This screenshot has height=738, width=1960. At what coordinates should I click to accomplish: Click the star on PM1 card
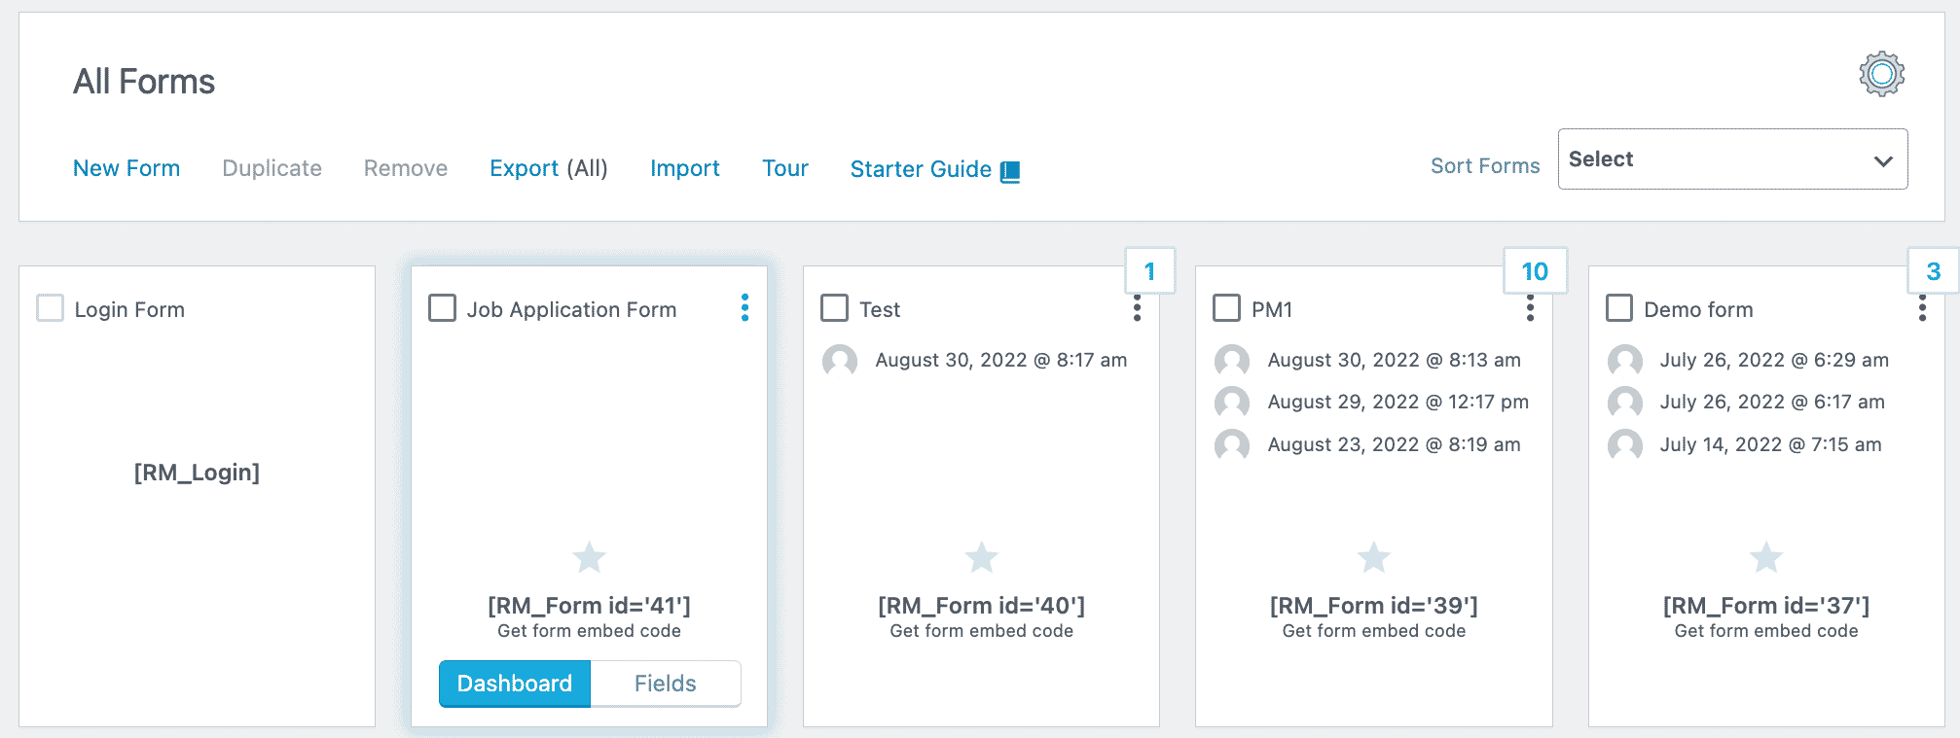click(x=1373, y=557)
